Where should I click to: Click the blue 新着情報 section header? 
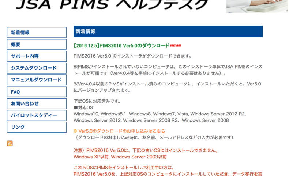pos(168,32)
